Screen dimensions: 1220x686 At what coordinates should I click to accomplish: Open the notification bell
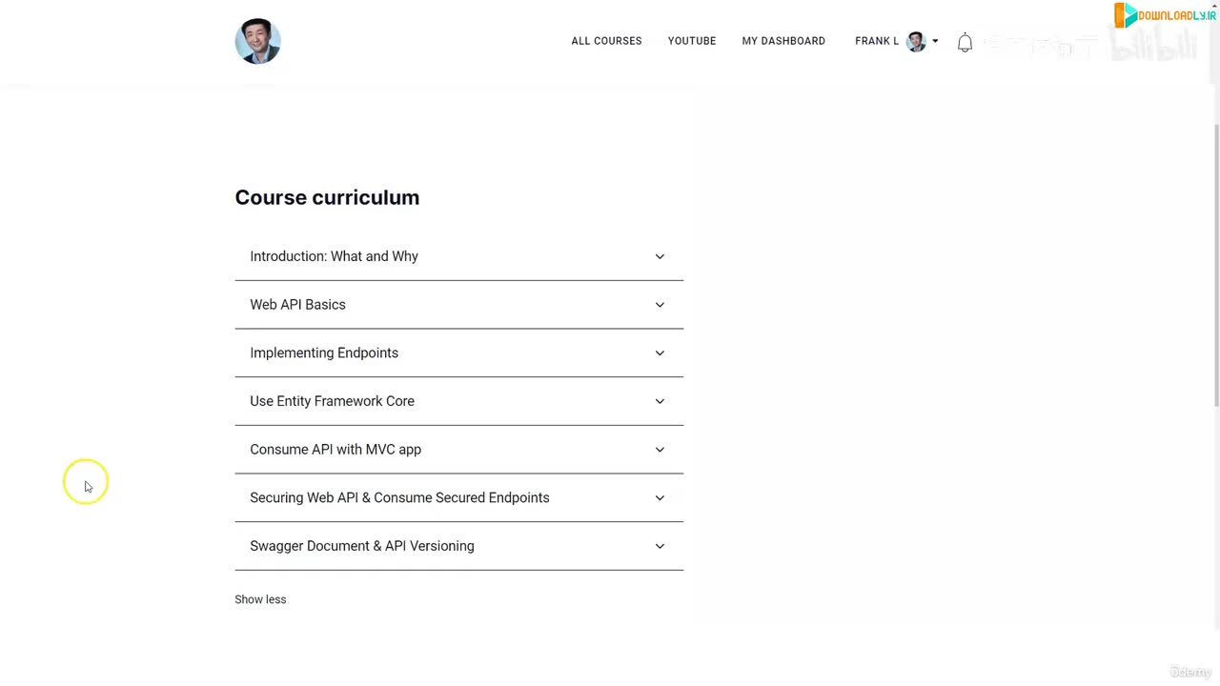click(x=965, y=42)
